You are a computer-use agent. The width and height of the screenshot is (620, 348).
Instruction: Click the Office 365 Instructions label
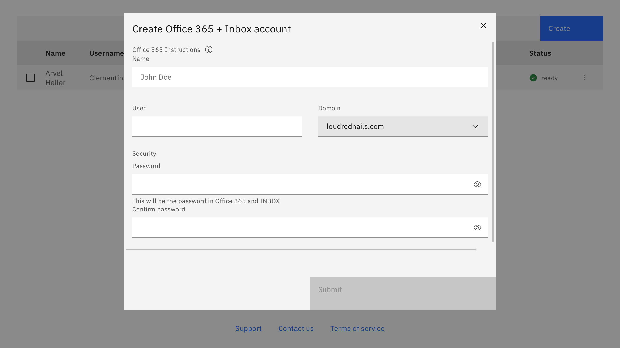pyautogui.click(x=166, y=49)
